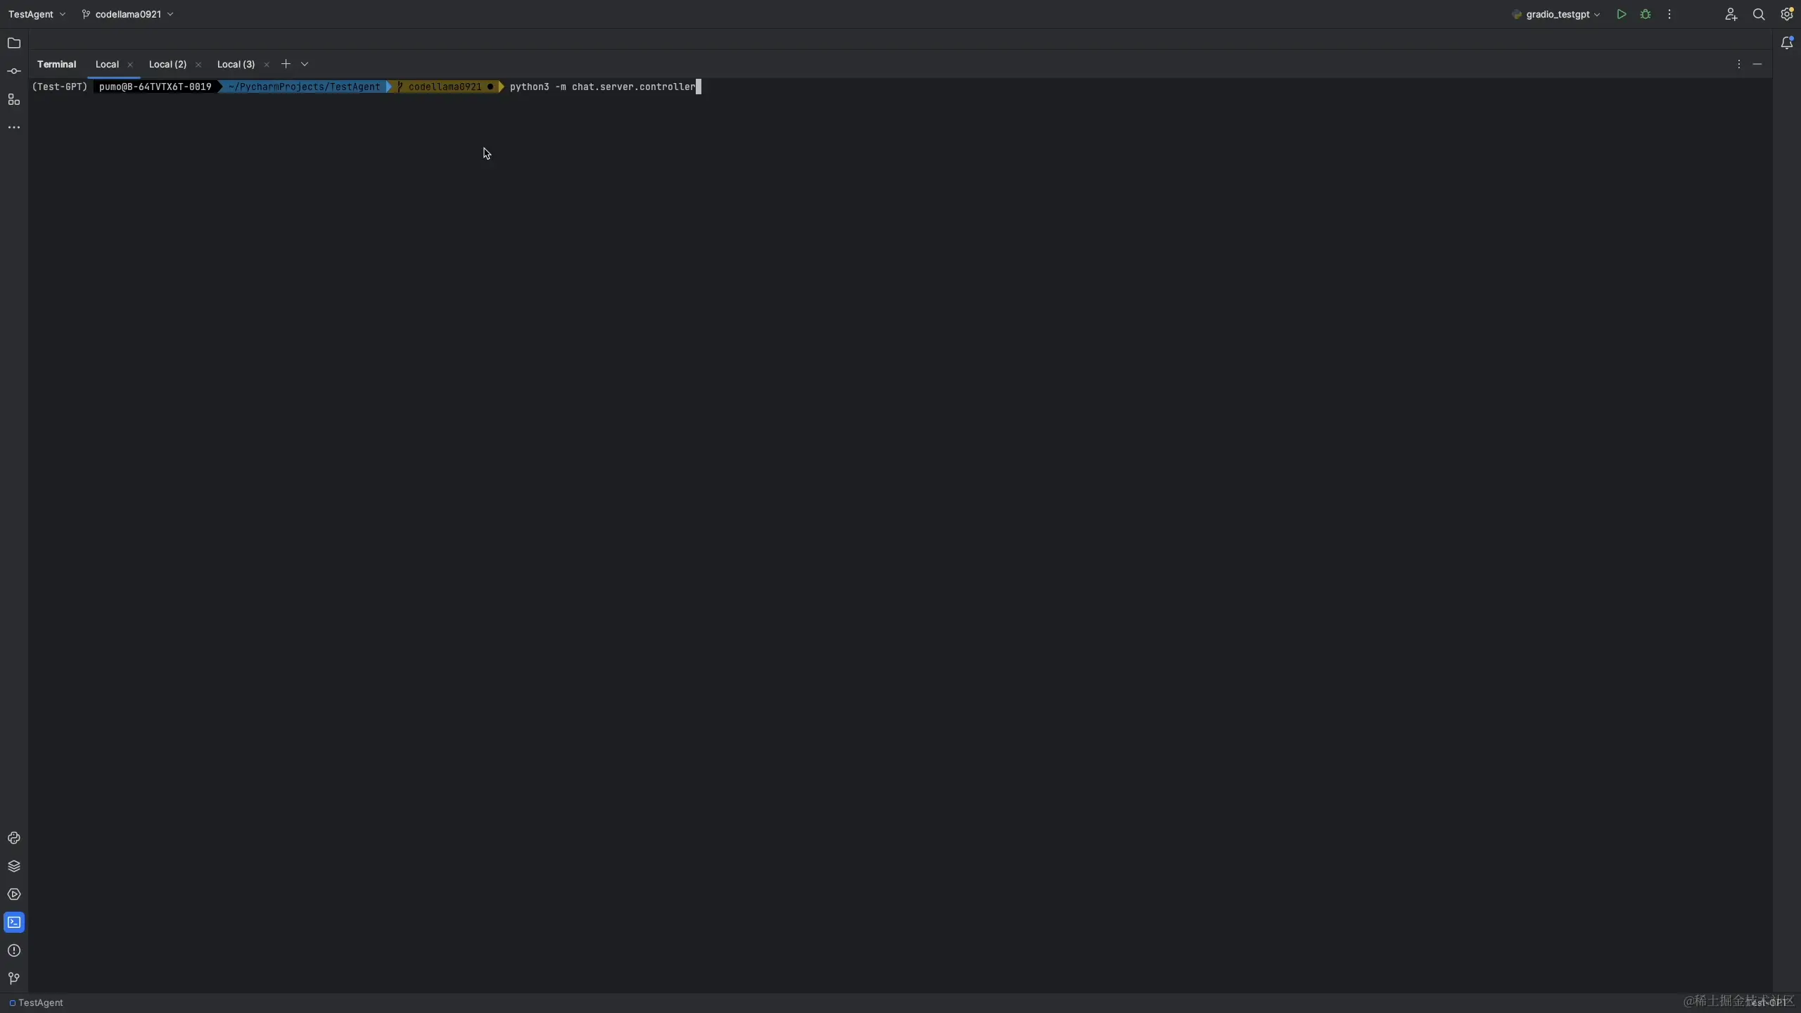Open the Python Console
Screen dimensions: 1801x1013
click(x=14, y=838)
